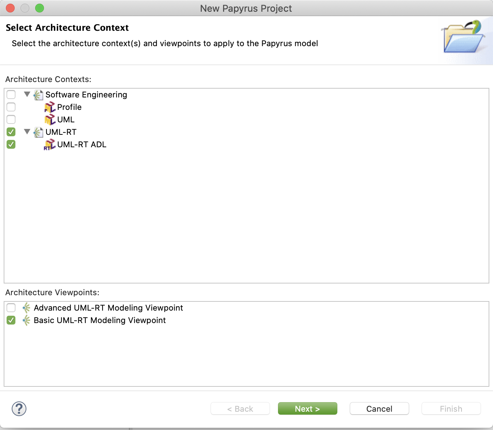Select Basic UML-RT Modeling Viewpoint label
This screenshot has height=430, width=493.
pos(100,320)
